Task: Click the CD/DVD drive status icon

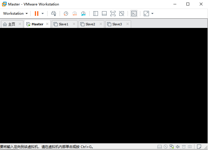Action: tap(166, 147)
